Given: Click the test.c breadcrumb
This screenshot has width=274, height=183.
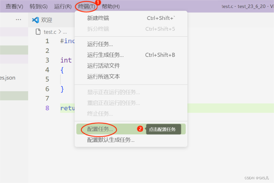Looking at the screenshot, I should 50,32.
